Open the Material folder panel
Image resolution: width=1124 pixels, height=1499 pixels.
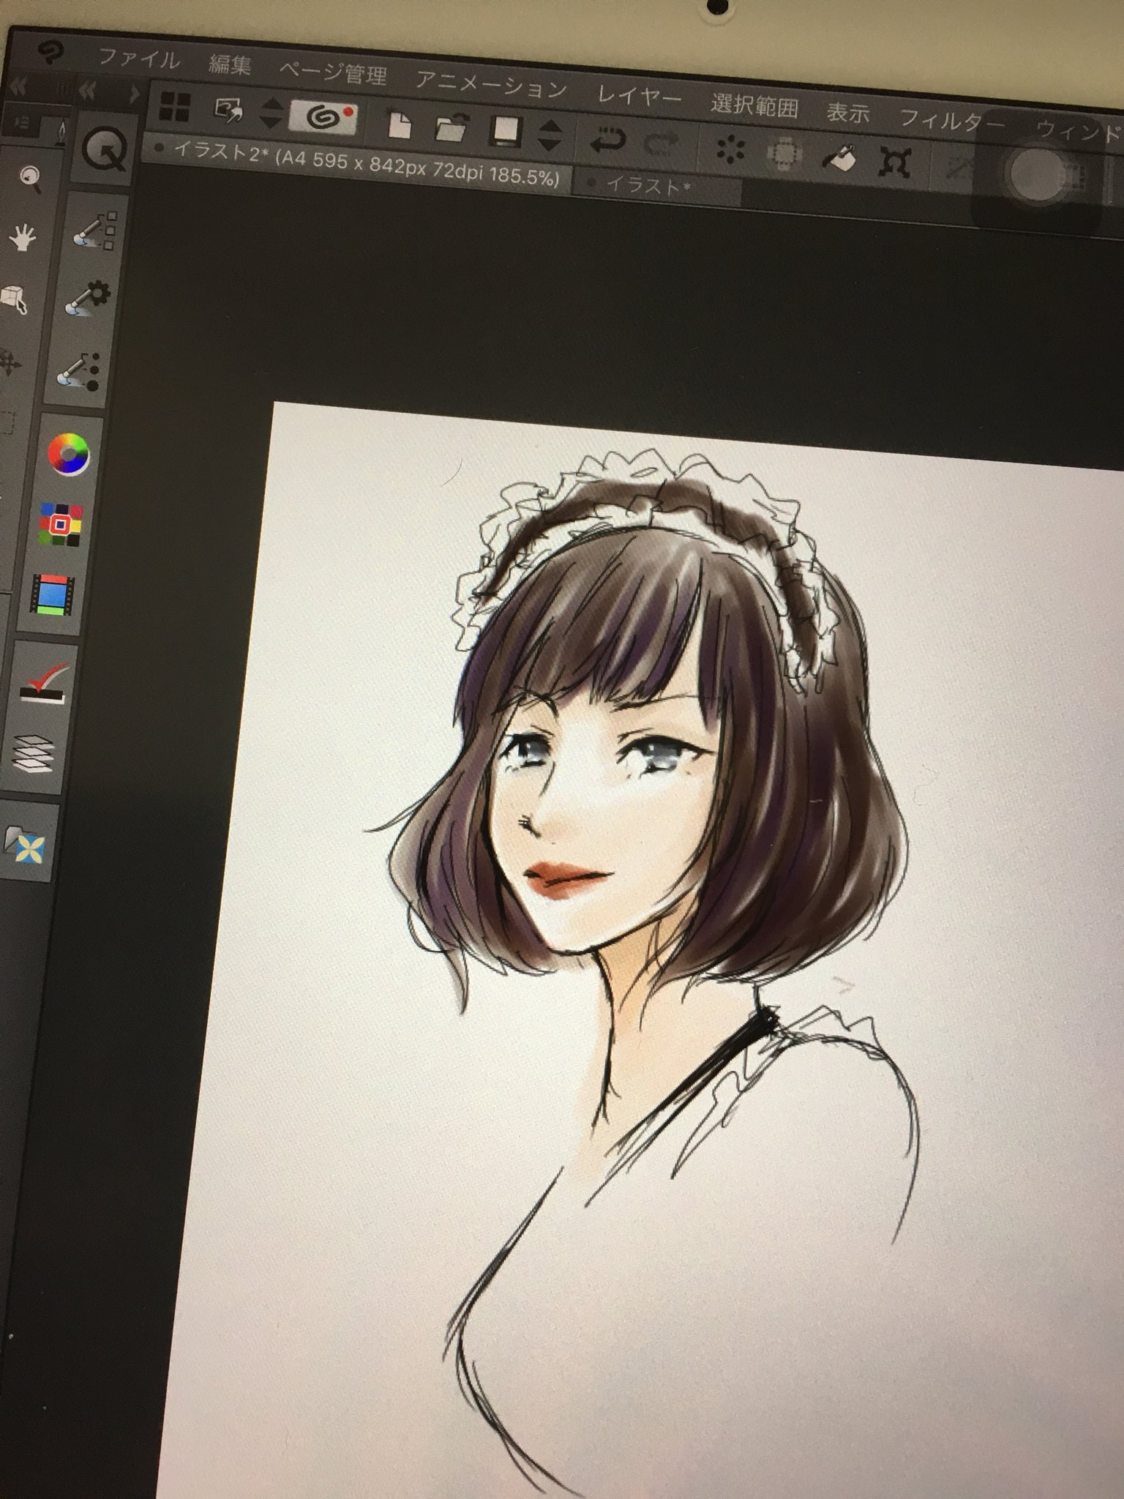[x=27, y=844]
